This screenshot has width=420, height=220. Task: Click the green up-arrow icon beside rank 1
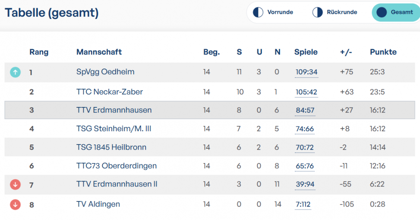15,72
